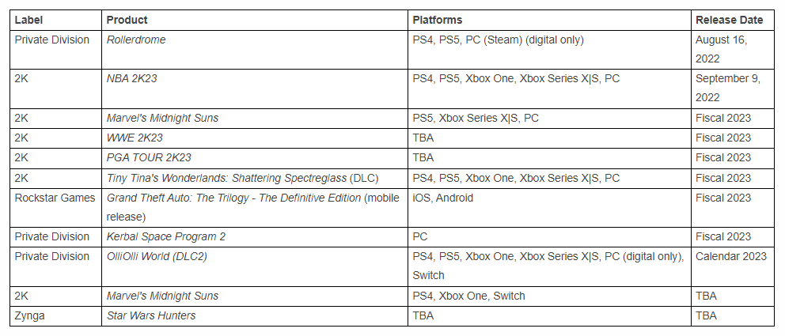Click the WWE 2K23 product name
The width and height of the screenshot is (785, 336).
click(x=135, y=138)
